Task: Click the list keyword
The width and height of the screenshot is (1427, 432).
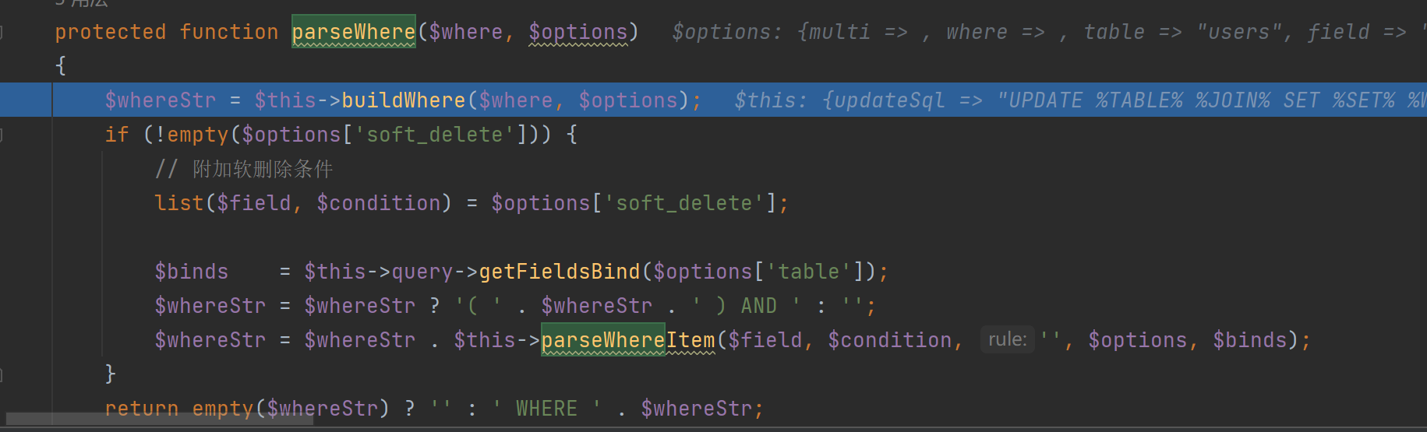Action: click(x=178, y=203)
